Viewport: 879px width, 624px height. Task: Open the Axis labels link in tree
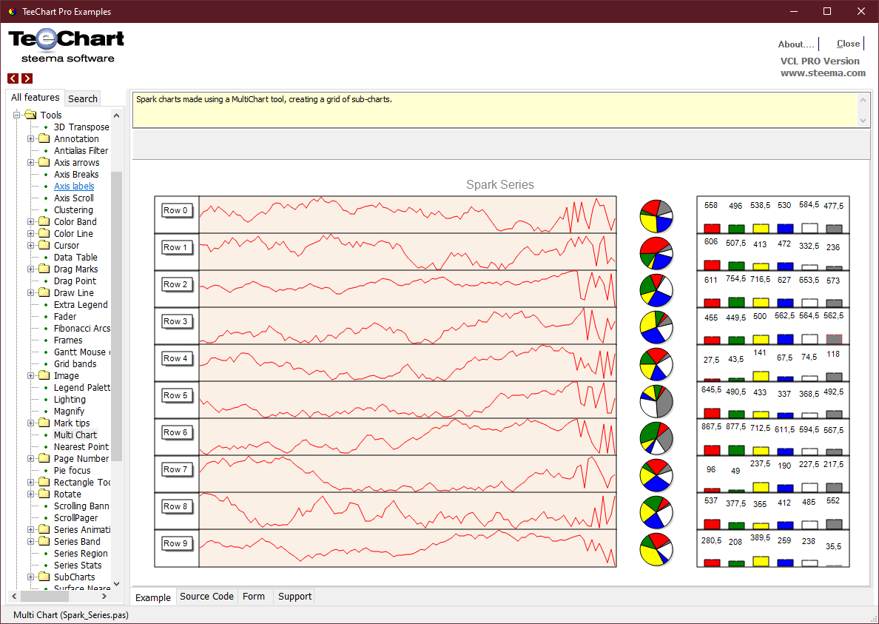74,187
